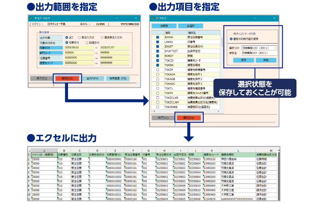Viewport: 324px width, 203px height.
Task: Choose the 処理日付 date type radio
Action: 87,43
